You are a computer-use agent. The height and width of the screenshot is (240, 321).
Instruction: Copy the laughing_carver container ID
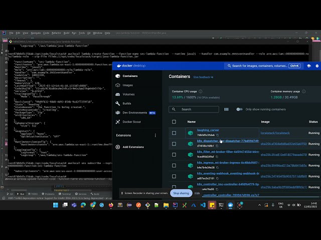click(217, 135)
